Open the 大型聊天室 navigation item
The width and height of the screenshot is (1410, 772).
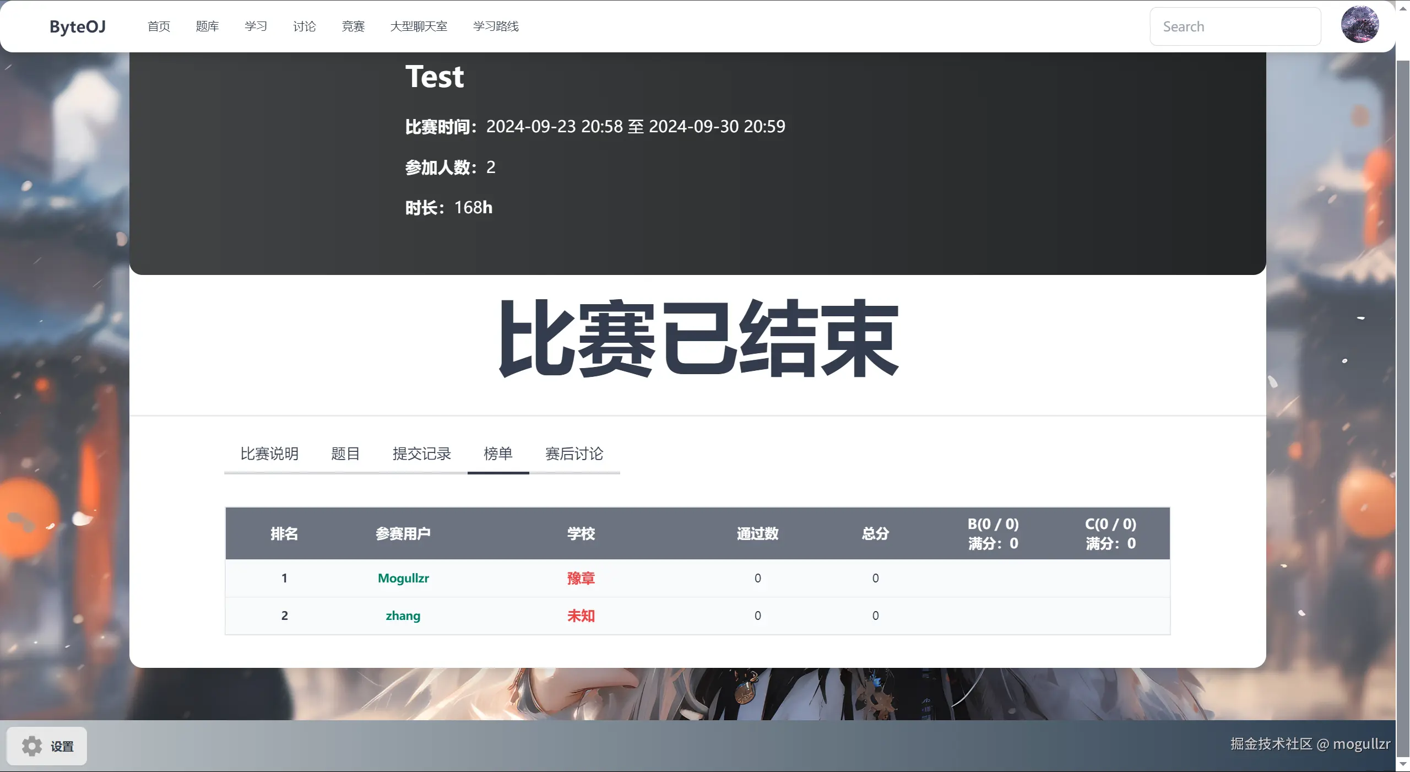pos(419,26)
